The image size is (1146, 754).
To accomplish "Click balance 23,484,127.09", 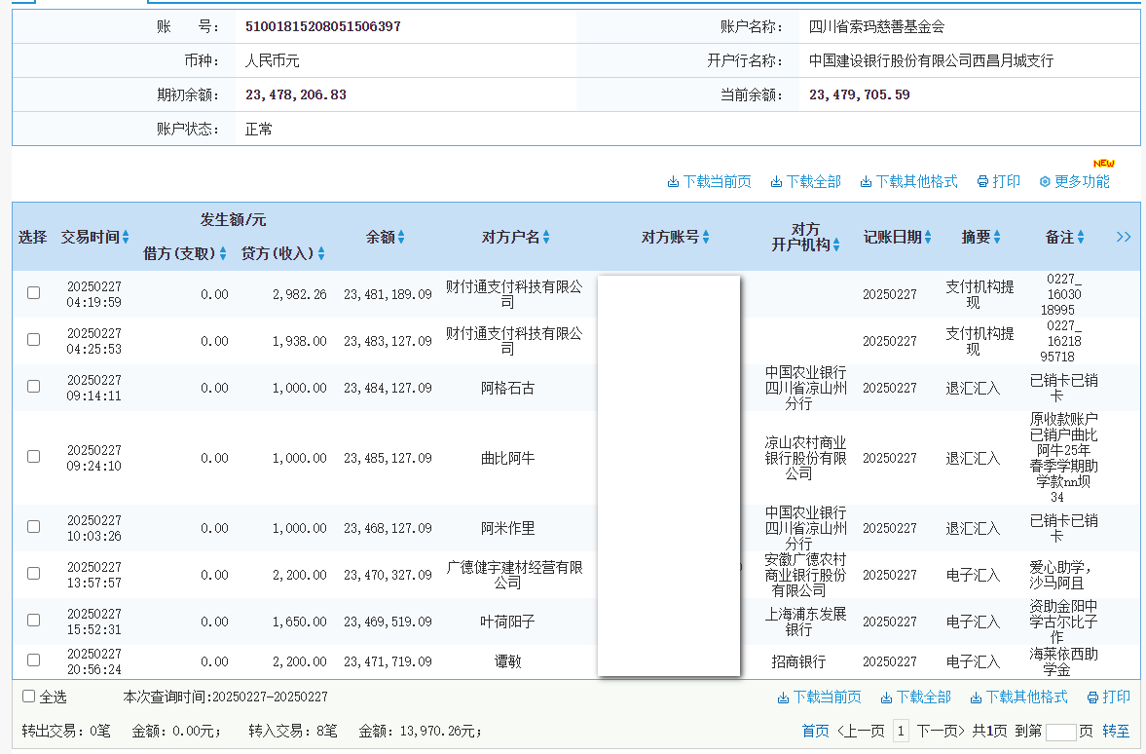I will click(388, 388).
